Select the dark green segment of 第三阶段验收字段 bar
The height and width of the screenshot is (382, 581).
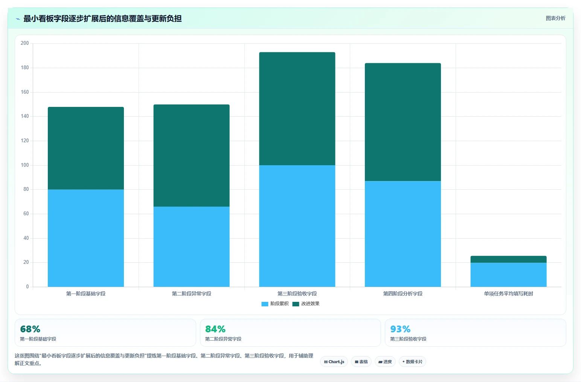[297, 109]
